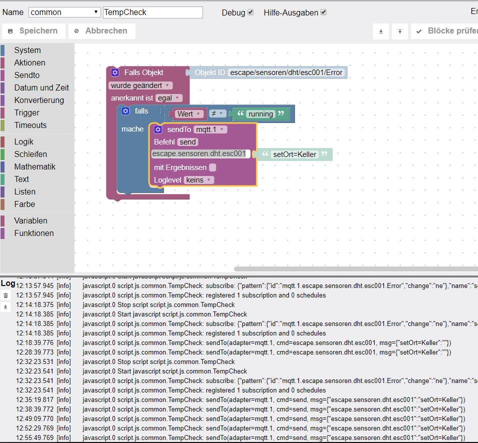Open the Konvertierung block category
The height and width of the screenshot is (443, 478).
[39, 100]
